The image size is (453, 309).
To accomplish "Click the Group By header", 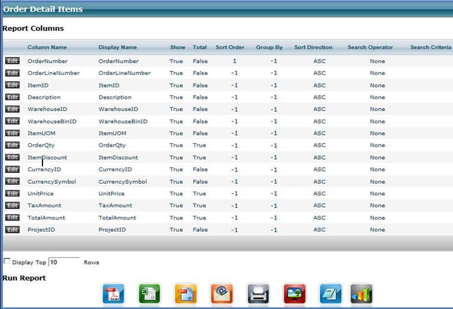I will (269, 47).
